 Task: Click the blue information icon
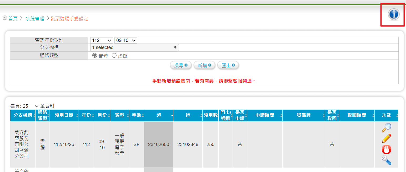(394, 14)
